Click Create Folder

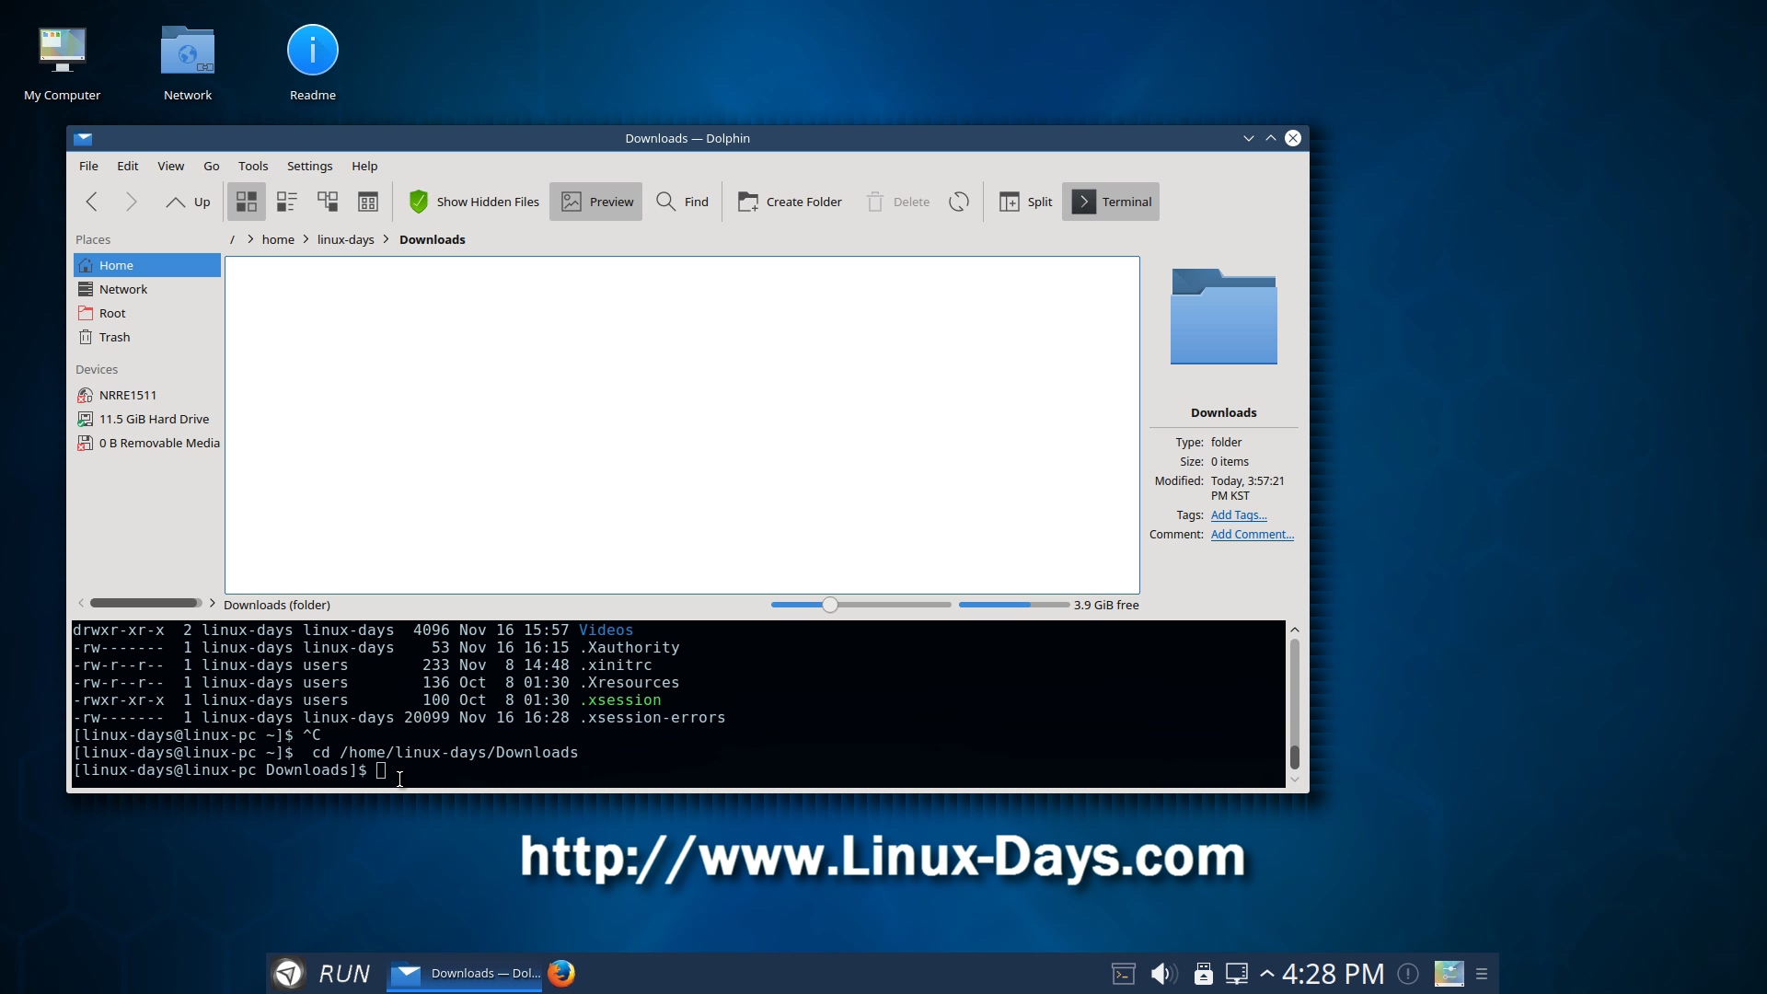pyautogui.click(x=790, y=202)
